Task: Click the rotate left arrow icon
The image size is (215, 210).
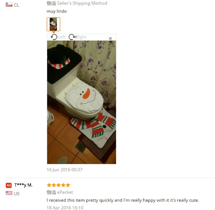Action: pos(54,37)
